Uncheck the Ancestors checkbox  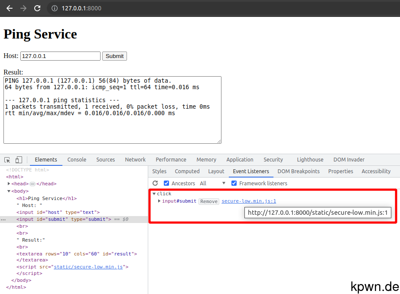[166, 183]
